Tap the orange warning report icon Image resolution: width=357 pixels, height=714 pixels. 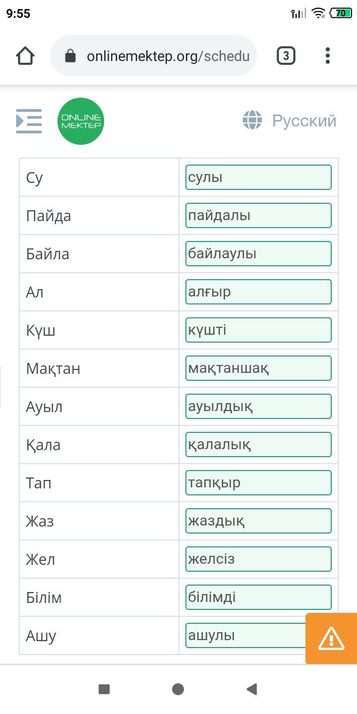331,638
